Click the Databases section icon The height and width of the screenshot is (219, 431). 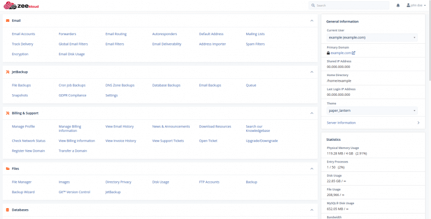[7, 210]
